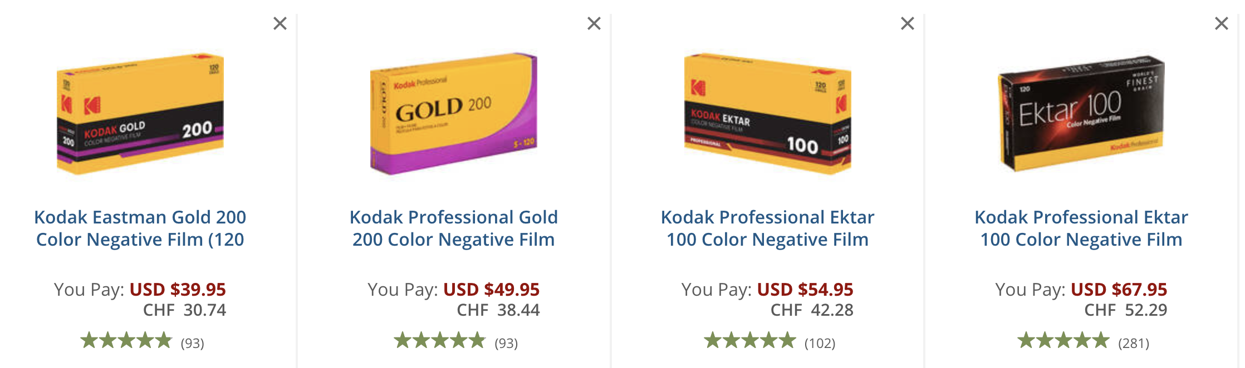Show the (102) reviews for Ektar 100
The width and height of the screenshot is (1245, 368).
click(820, 343)
